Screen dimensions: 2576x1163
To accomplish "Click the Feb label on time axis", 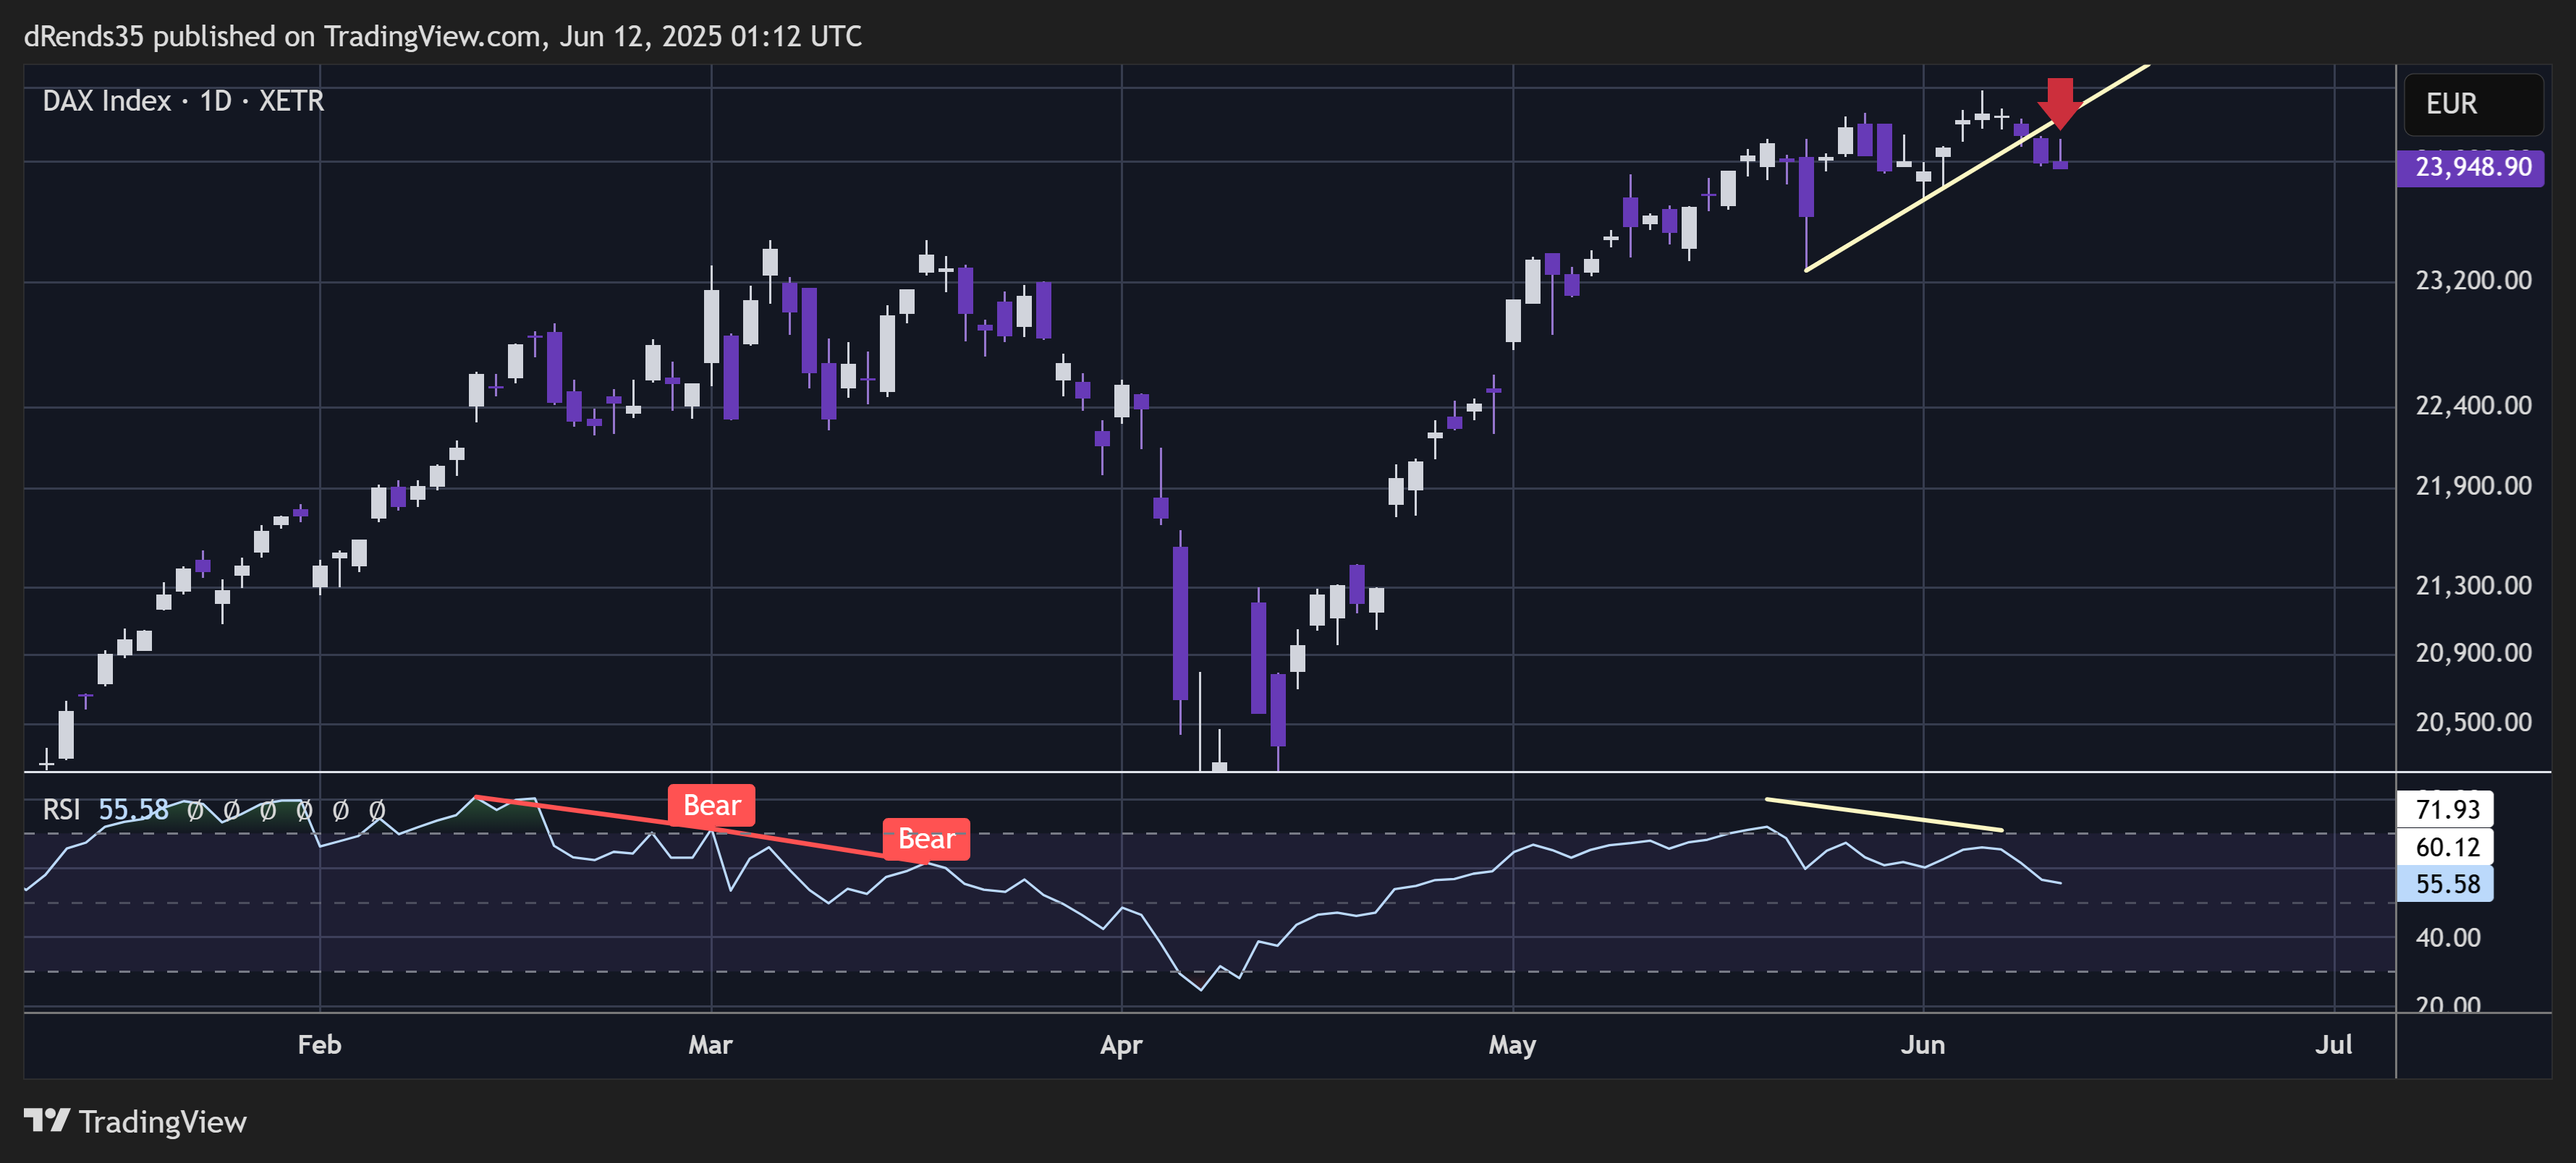I will point(319,1045).
